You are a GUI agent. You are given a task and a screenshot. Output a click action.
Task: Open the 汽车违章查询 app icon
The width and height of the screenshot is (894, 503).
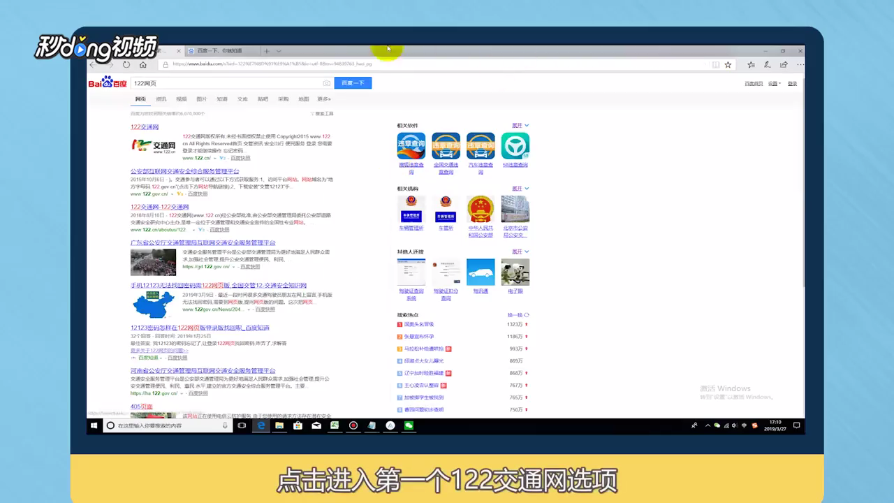point(481,146)
